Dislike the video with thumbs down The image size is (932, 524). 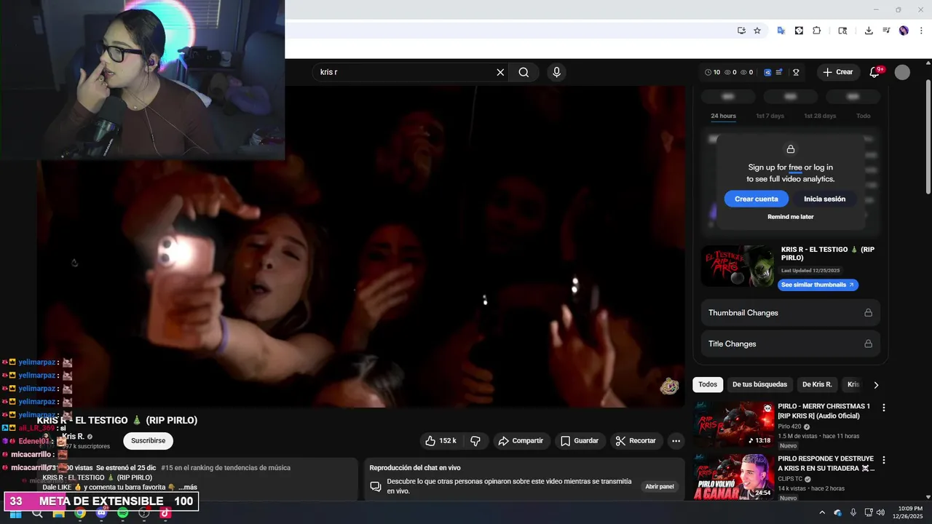click(x=475, y=440)
